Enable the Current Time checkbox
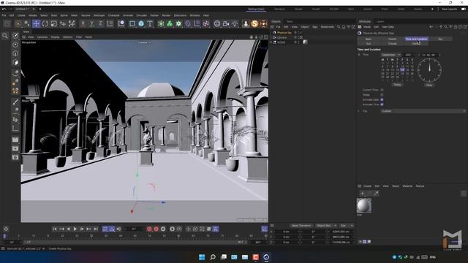468x263 pixels. pyautogui.click(x=382, y=90)
